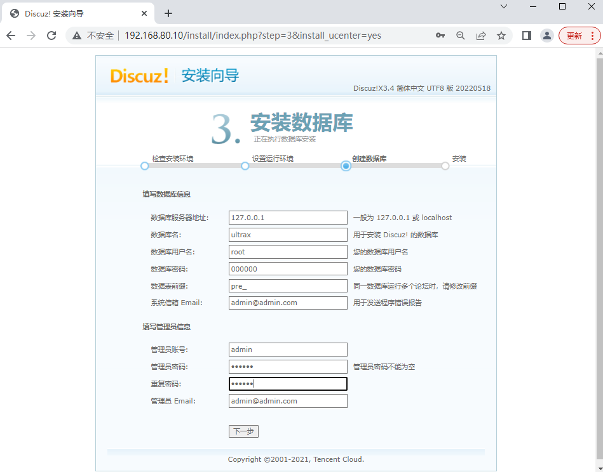
Task: Click the 数据库名 field with ultrax
Action: pyautogui.click(x=288, y=235)
